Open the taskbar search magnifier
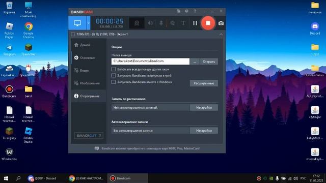The width and height of the screenshot is (326, 183). tap(18, 178)
